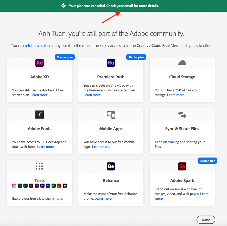The width and height of the screenshot is (227, 226).
Task: Click the Adobe Fonts icon
Action: pyautogui.click(x=40, y=115)
